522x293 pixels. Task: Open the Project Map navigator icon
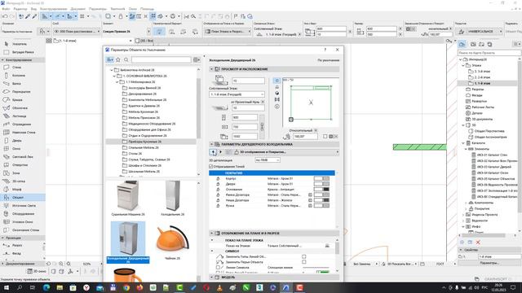(x=462, y=44)
